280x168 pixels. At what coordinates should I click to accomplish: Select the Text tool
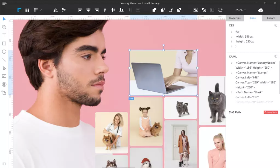(4, 35)
